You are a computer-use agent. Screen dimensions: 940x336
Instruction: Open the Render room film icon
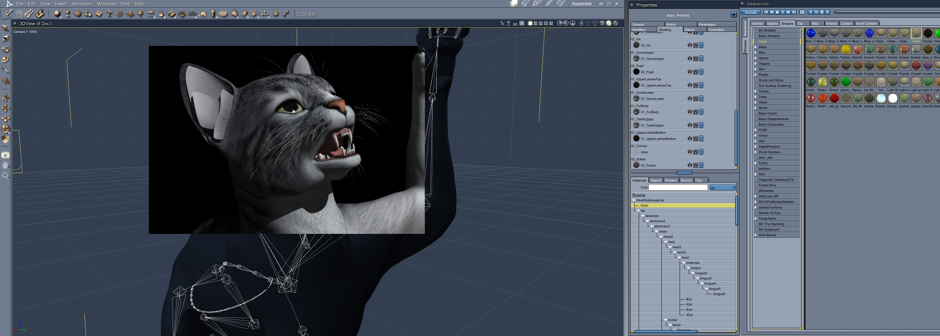pos(561,4)
